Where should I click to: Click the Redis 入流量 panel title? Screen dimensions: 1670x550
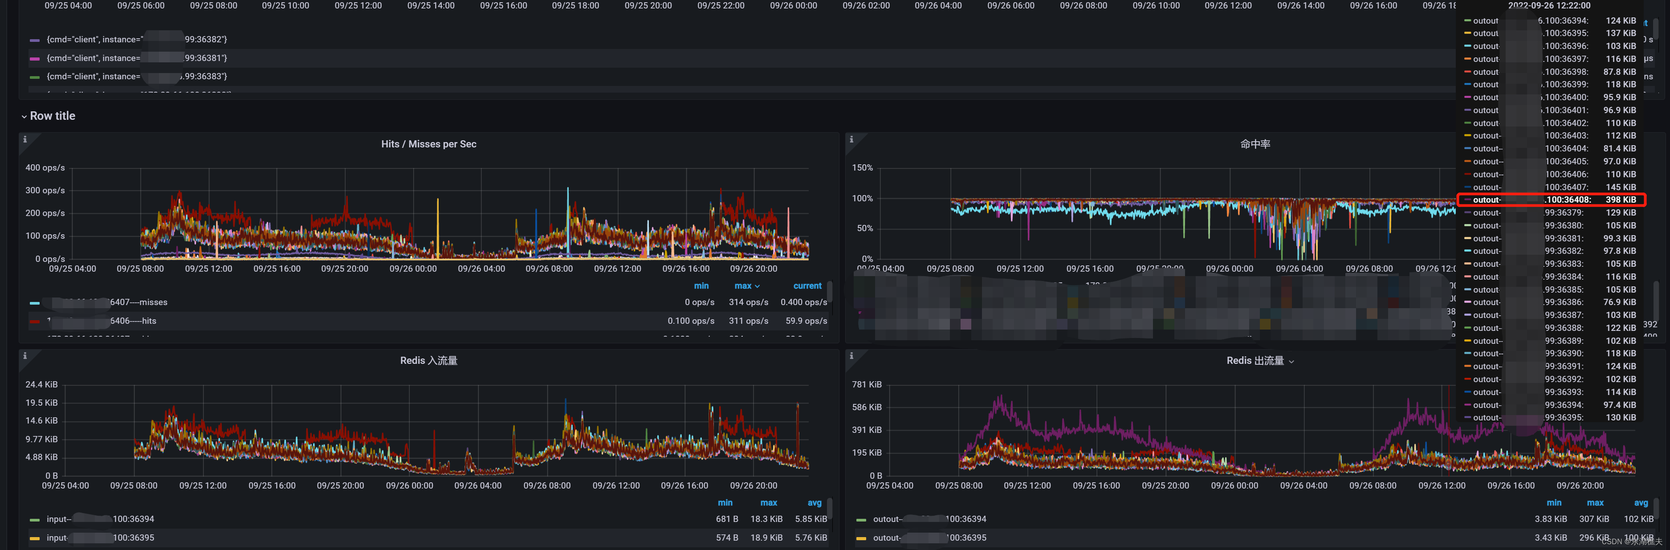click(428, 360)
